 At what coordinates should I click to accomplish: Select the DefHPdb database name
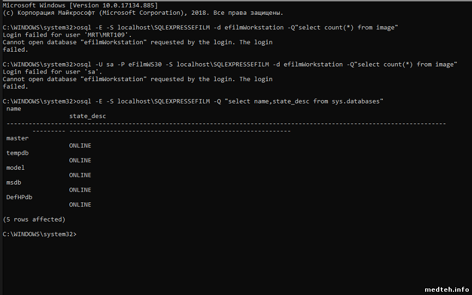pos(19,197)
